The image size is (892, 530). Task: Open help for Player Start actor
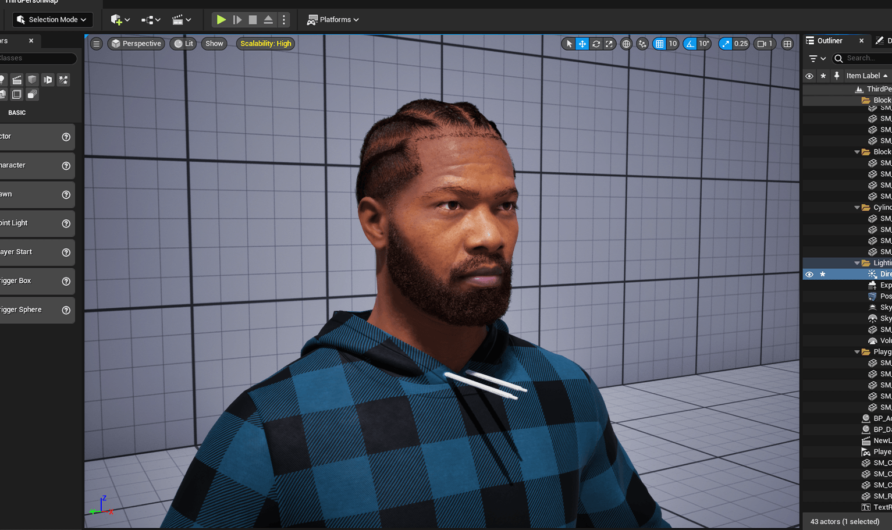(x=66, y=252)
